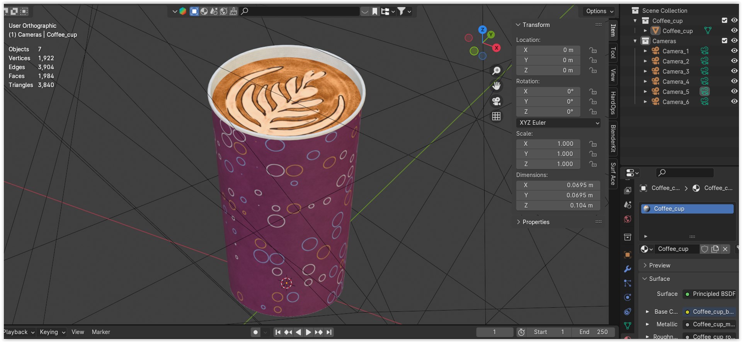This screenshot has height=342, width=742.
Task: Open the Marker menu in timeline
Action: pos(101,332)
